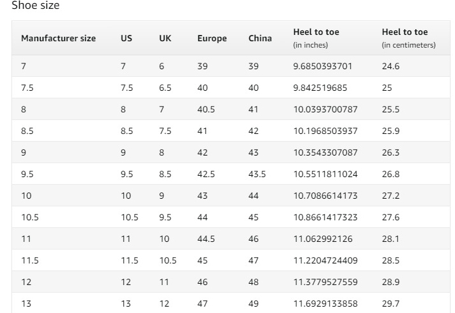This screenshot has height=313, width=455.
Task: Click the "Shoe size" heading
Action: click(36, 6)
